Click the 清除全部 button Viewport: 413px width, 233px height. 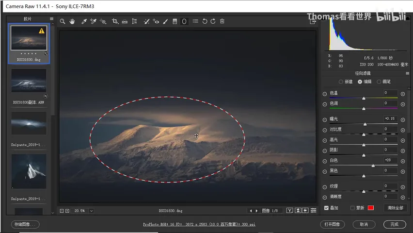(396, 208)
